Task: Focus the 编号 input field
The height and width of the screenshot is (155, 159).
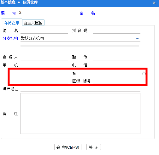Action: tap(47, 13)
